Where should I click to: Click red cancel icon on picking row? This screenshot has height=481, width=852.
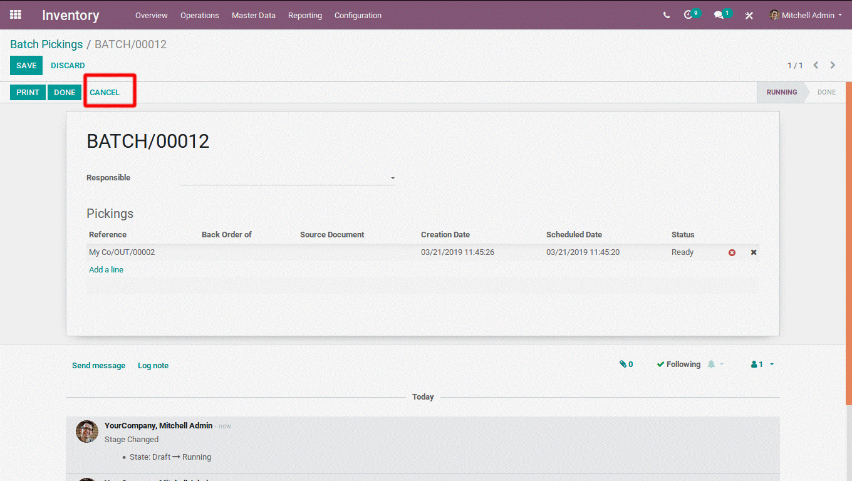pos(732,252)
